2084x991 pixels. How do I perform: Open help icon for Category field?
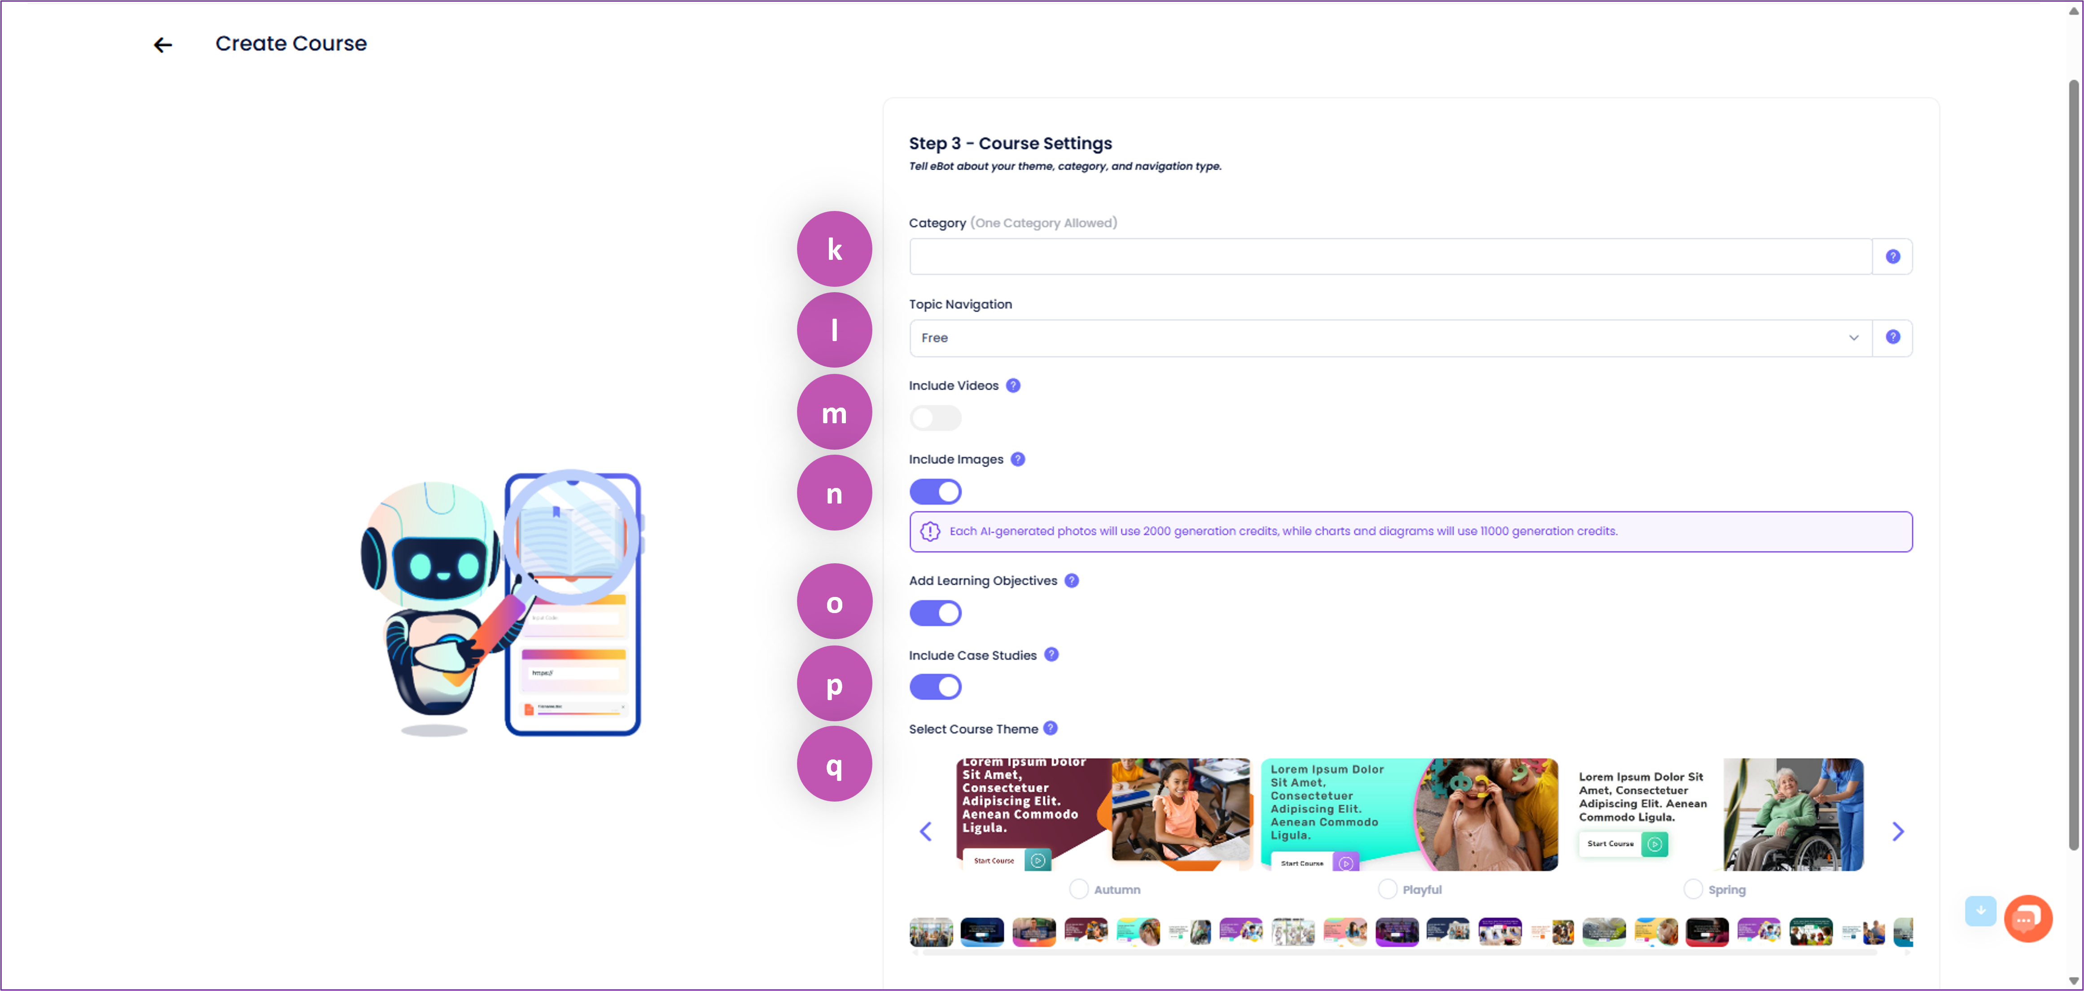tap(1892, 256)
